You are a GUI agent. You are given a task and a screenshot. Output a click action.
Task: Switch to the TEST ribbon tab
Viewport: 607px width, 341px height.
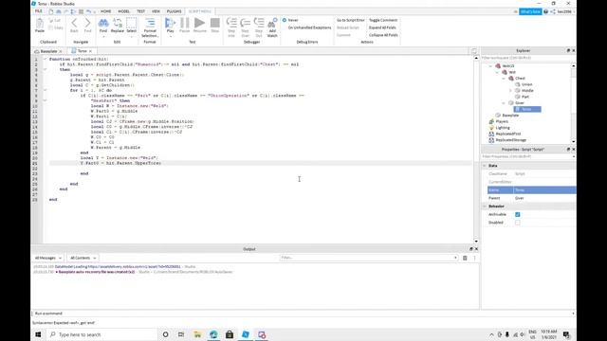point(141,11)
